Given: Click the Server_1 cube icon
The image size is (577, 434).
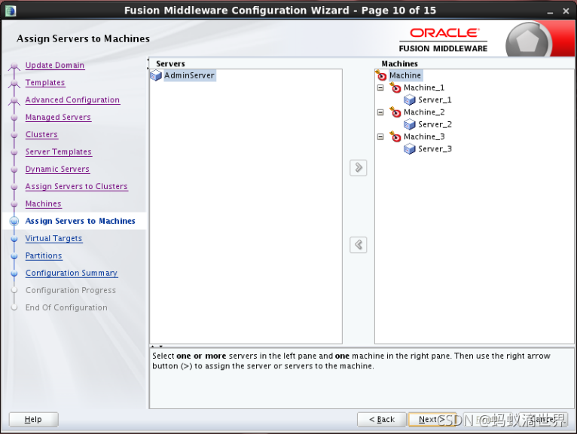Looking at the screenshot, I should coord(410,100).
